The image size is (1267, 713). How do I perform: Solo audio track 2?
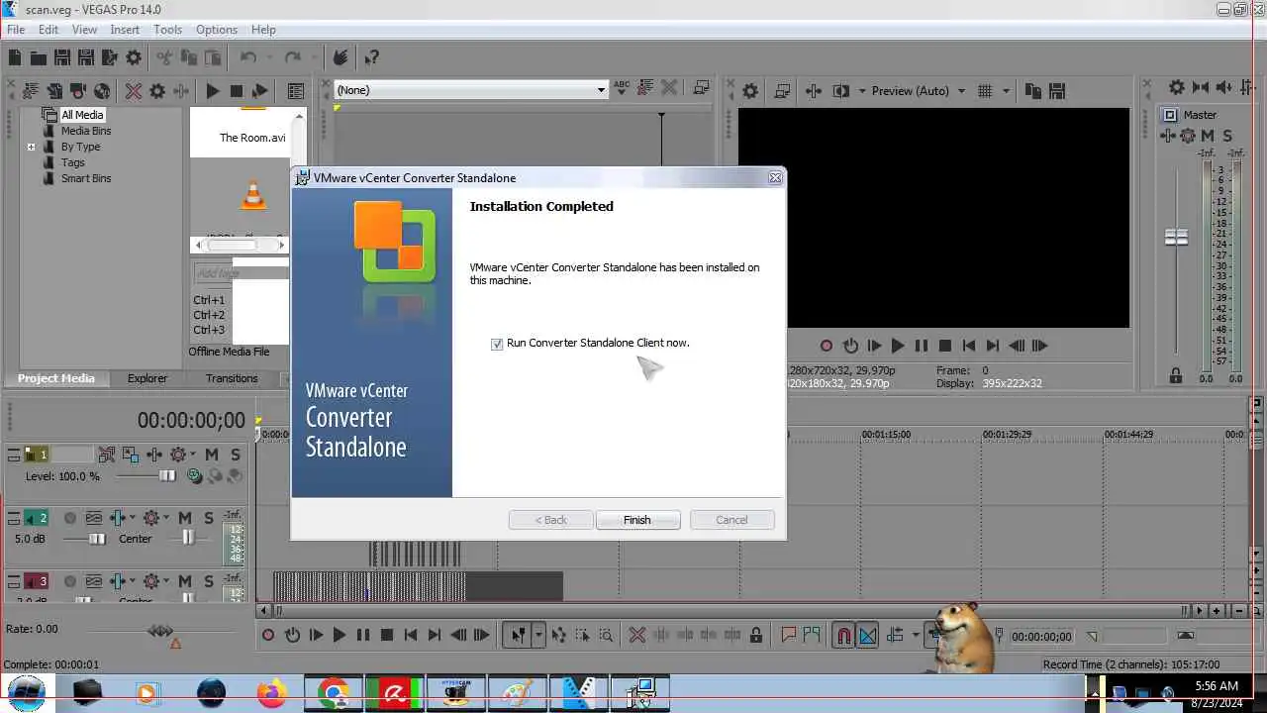209,518
